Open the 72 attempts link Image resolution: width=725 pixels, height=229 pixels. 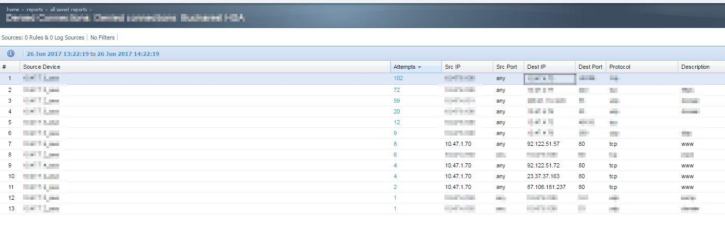point(397,90)
